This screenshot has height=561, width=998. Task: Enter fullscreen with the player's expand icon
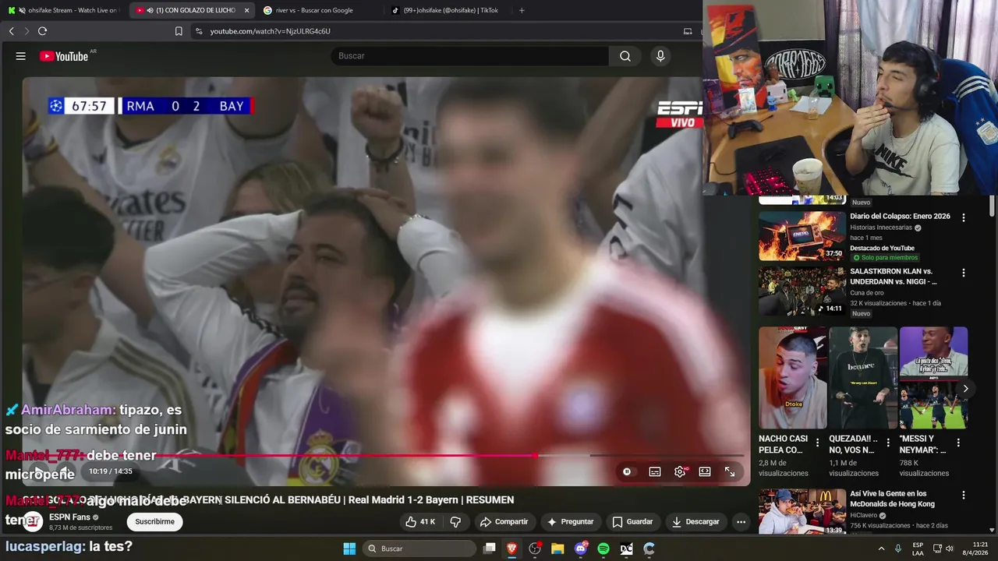click(x=730, y=471)
